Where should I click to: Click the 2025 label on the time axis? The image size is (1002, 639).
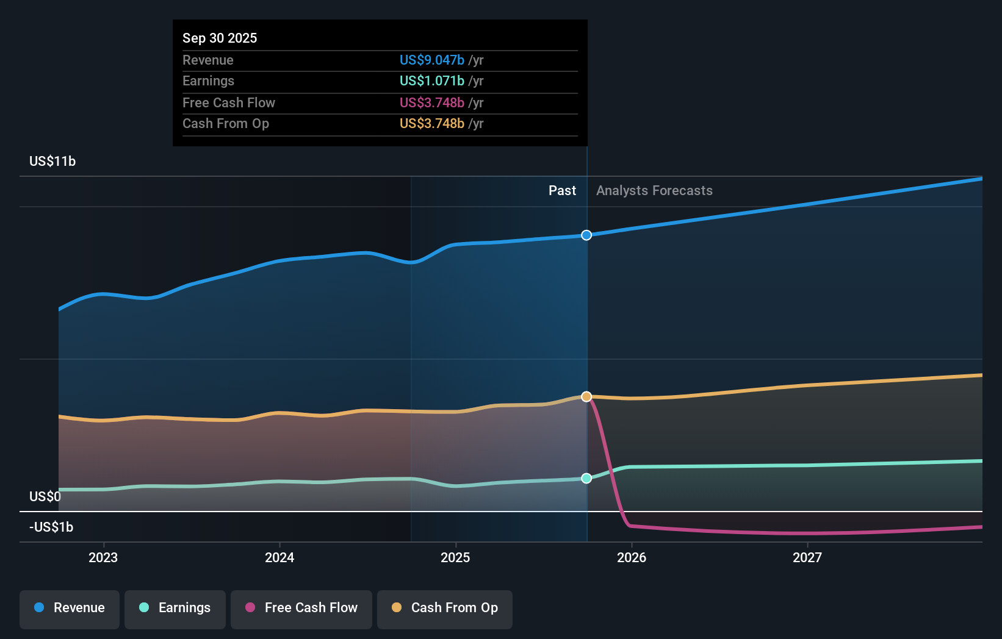point(456,557)
